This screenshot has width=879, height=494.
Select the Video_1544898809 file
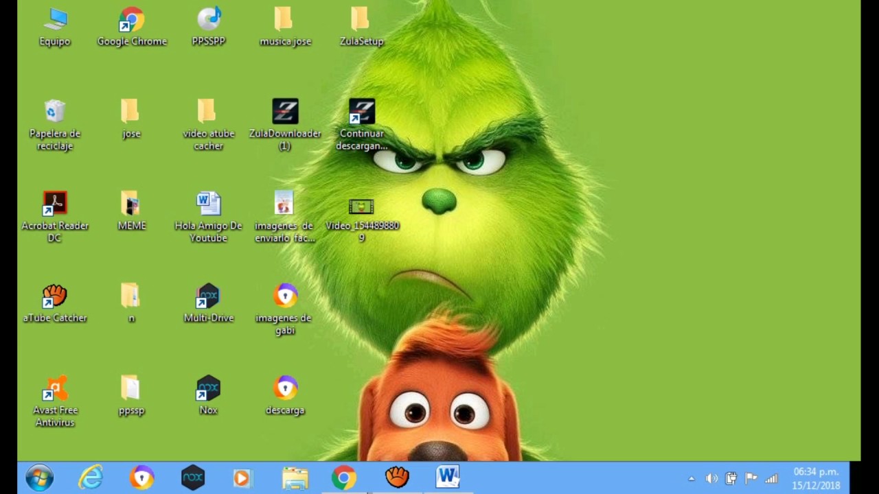[362, 220]
